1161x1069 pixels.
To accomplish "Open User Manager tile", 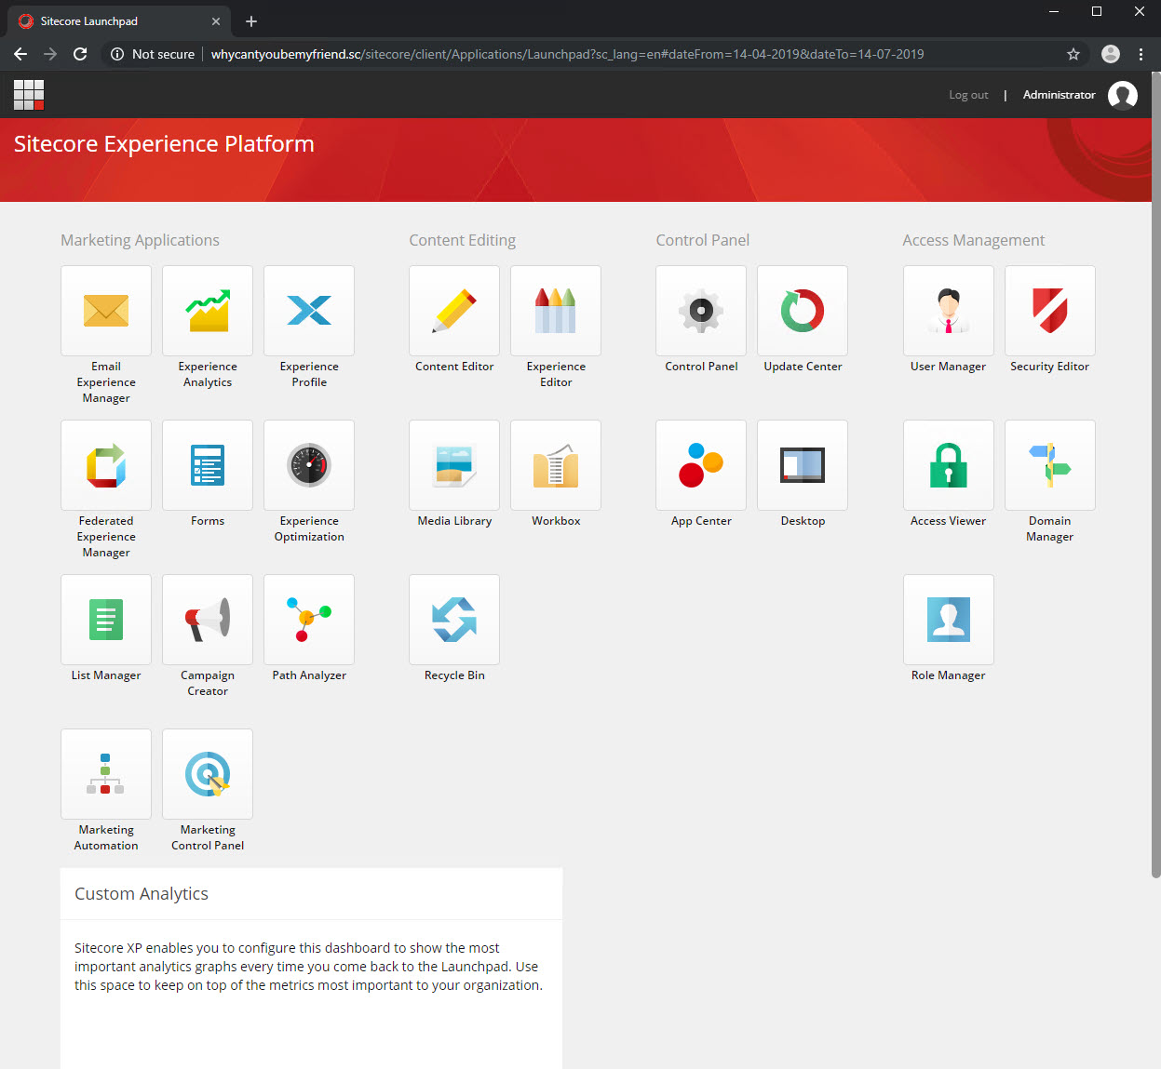I will pyautogui.click(x=949, y=311).
